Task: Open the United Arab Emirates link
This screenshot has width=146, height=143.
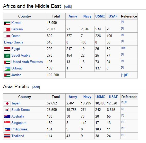Action: click(27, 62)
